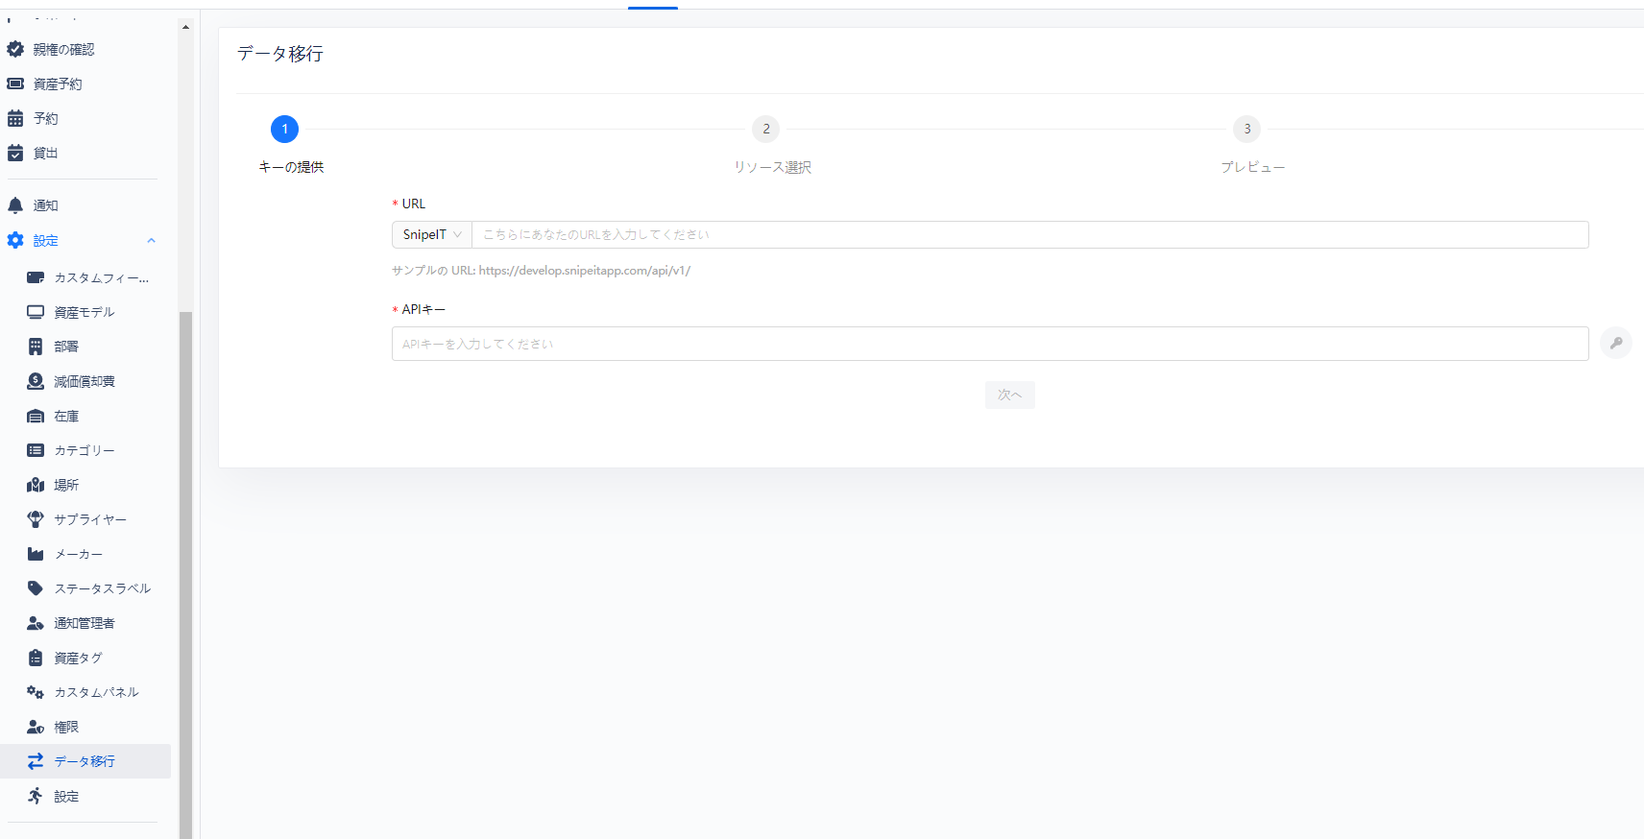
Task: Select データ移行 in the sidebar menu
Action: 85,761
